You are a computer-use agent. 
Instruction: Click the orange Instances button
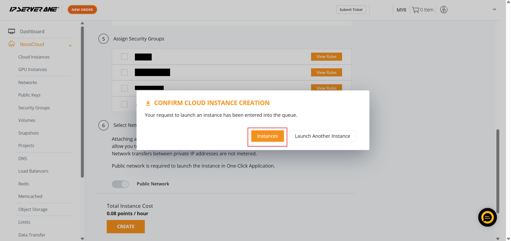tap(267, 136)
